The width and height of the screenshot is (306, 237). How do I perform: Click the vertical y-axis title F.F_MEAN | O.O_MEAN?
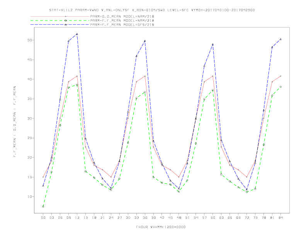[15, 122]
